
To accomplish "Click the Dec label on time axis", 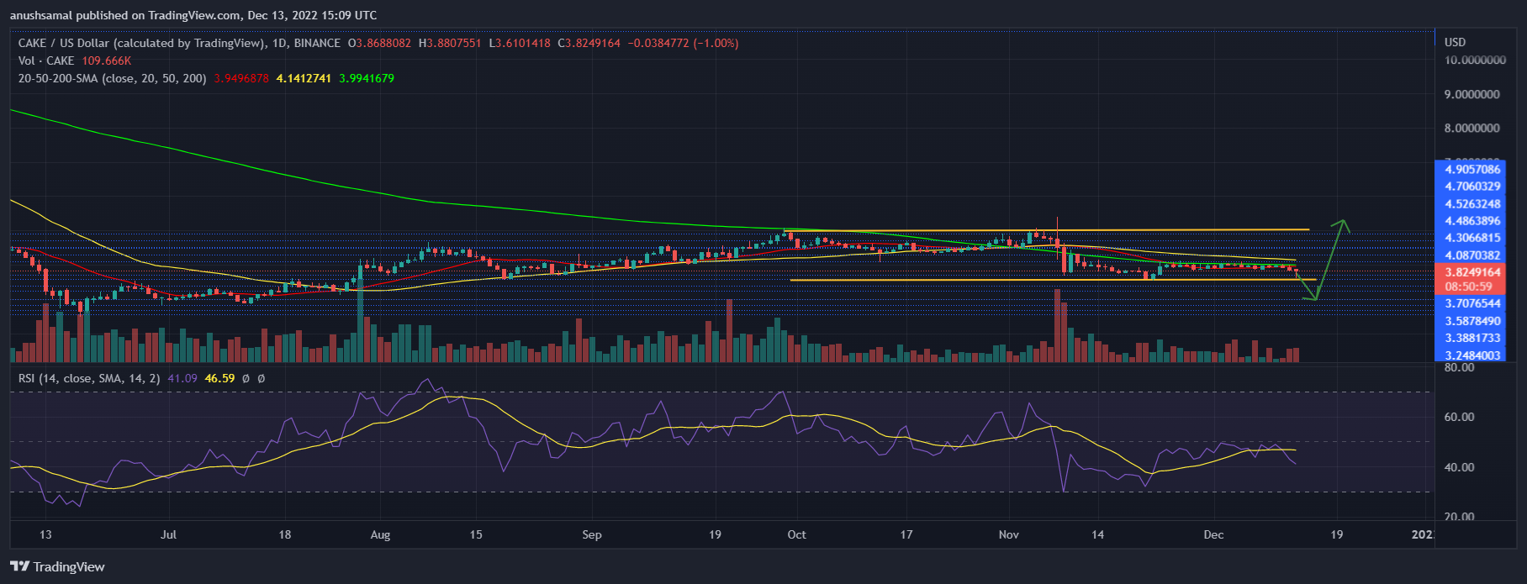I will pyautogui.click(x=1213, y=534).
